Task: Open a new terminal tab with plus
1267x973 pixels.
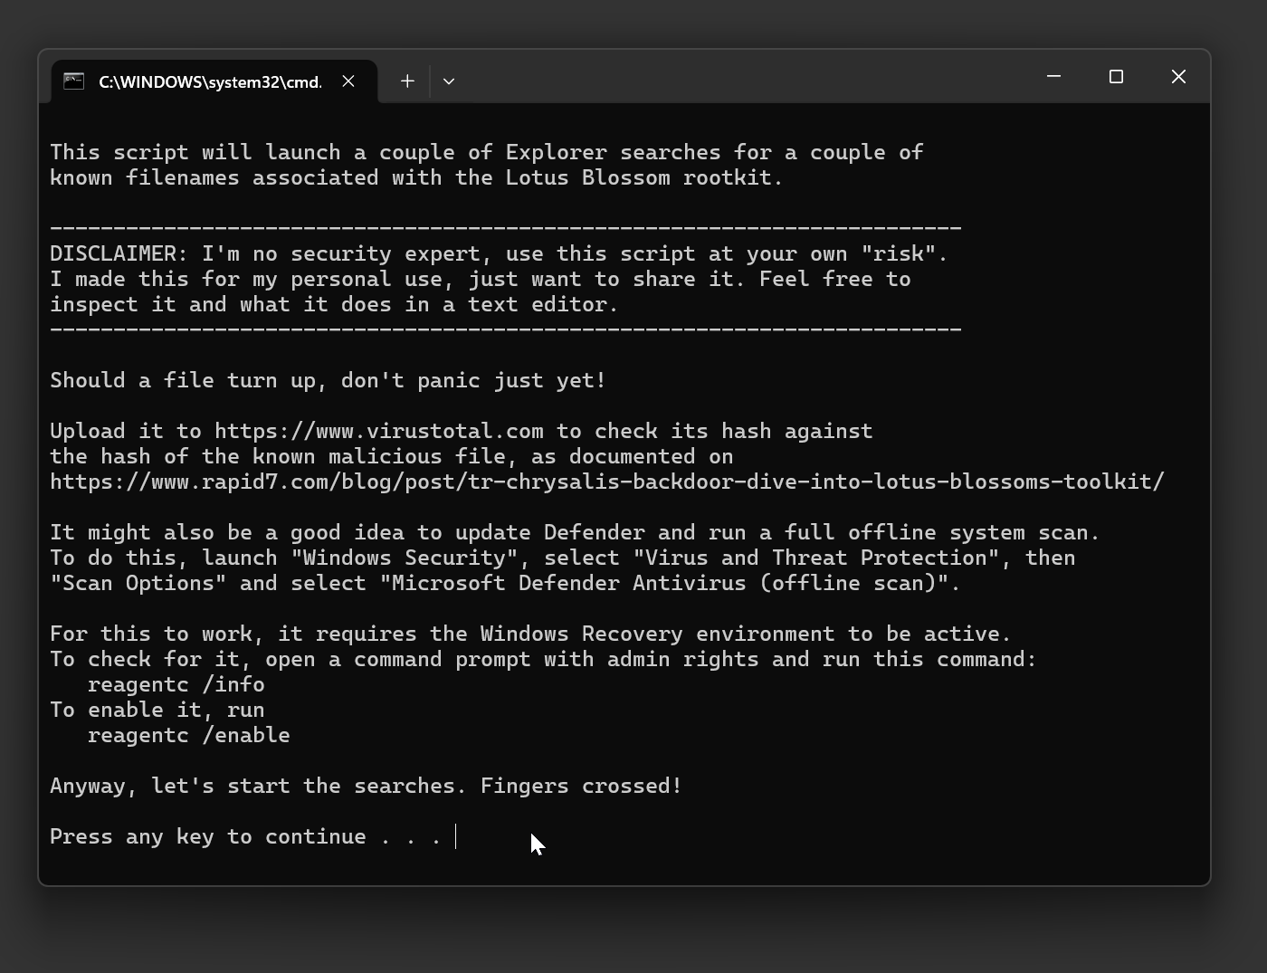Action: point(407,81)
